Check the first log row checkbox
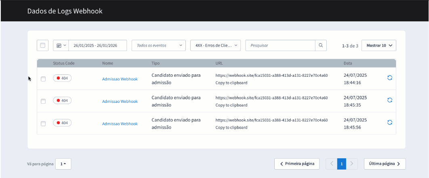 pos(43,79)
